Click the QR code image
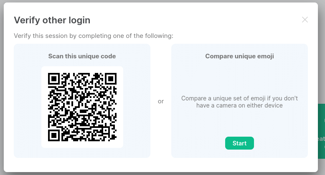This screenshot has width=325, height=175. click(x=82, y=107)
